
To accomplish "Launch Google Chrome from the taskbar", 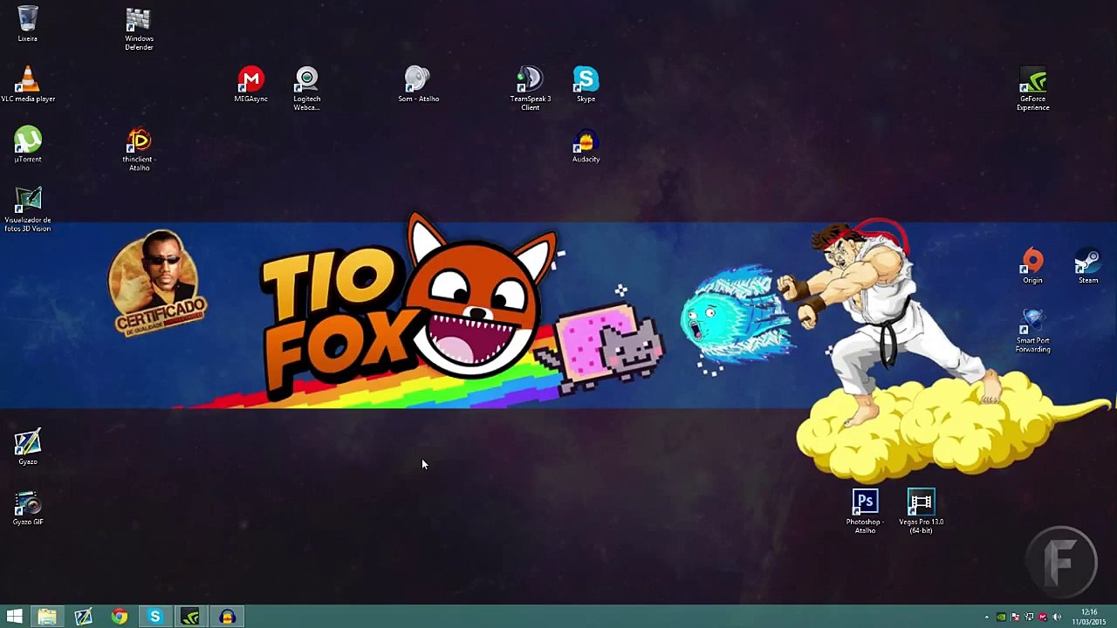I will point(119,618).
